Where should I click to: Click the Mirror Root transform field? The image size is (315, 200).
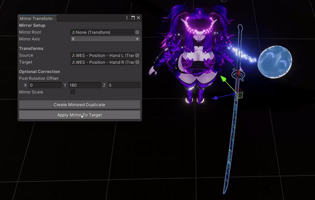102,32
